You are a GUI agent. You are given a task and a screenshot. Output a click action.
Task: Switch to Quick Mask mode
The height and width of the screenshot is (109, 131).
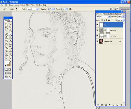click(x=10, y=69)
